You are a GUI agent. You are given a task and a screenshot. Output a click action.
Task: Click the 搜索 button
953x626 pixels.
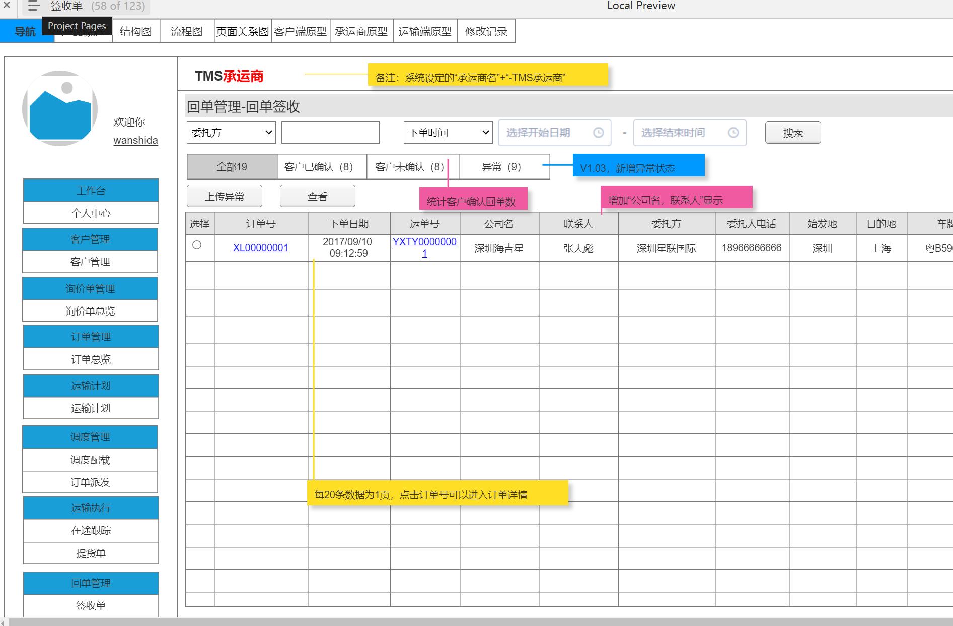click(793, 133)
